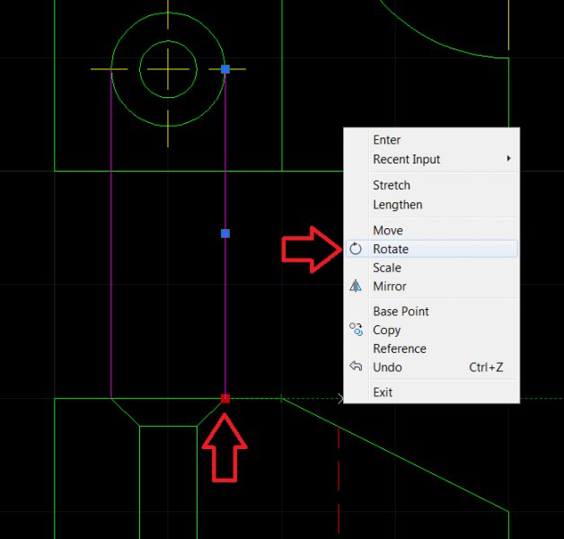The height and width of the screenshot is (539, 564).
Task: Expand the Recent Input submenu arrow
Action: pos(508,158)
